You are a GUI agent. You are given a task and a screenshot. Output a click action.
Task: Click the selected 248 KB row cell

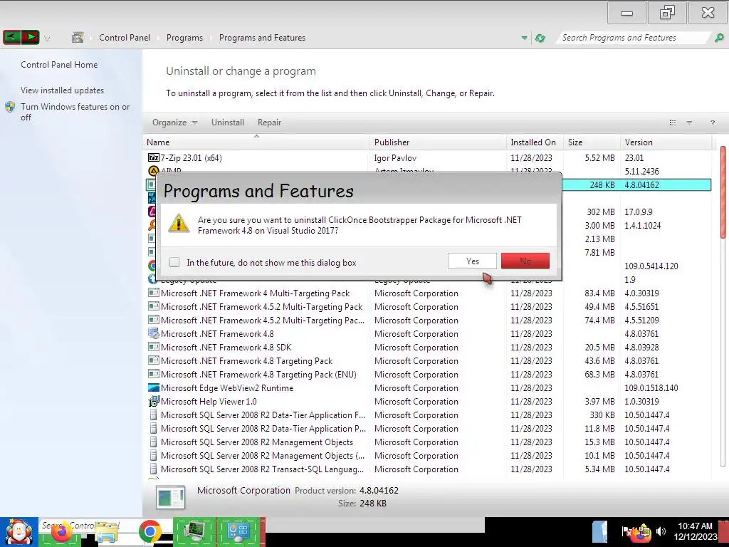click(x=602, y=184)
